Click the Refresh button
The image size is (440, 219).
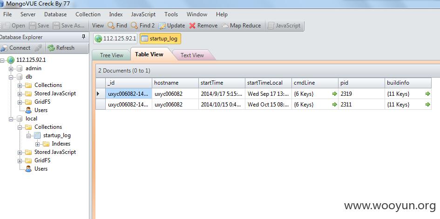pos(61,48)
